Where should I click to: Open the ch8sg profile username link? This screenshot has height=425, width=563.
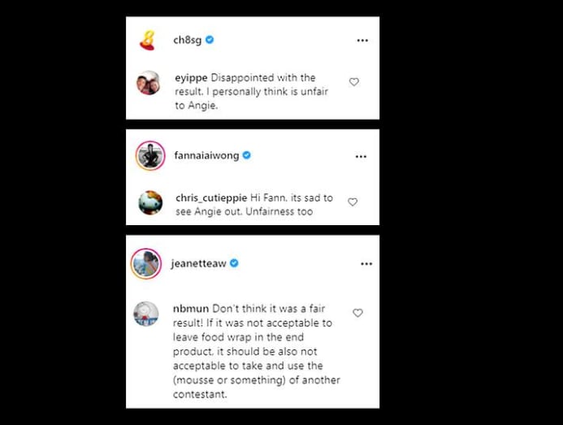coord(188,40)
